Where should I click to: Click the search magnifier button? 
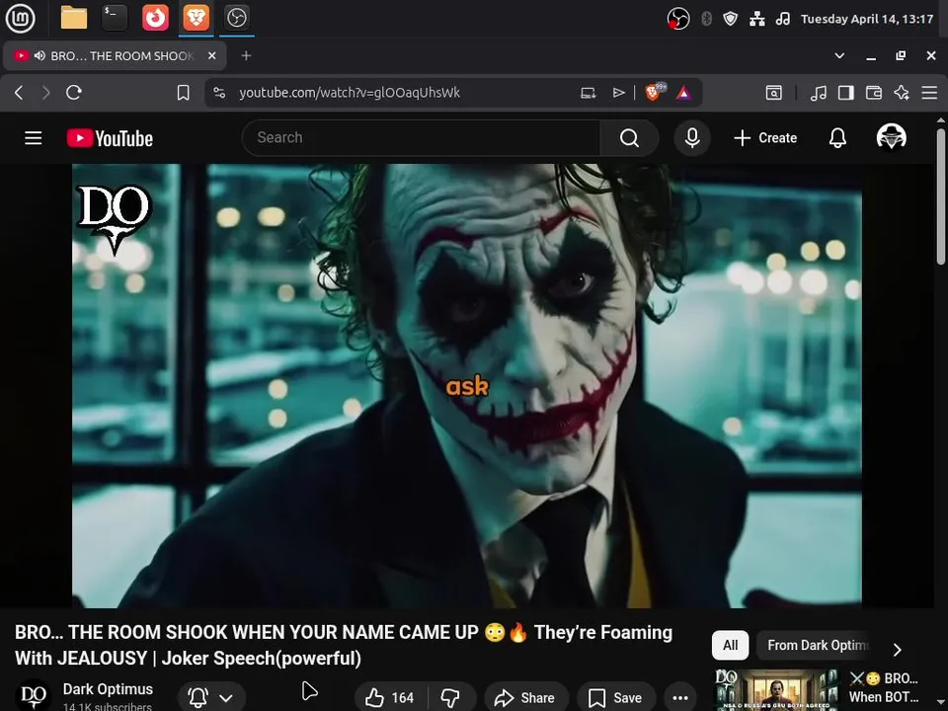[x=629, y=138]
